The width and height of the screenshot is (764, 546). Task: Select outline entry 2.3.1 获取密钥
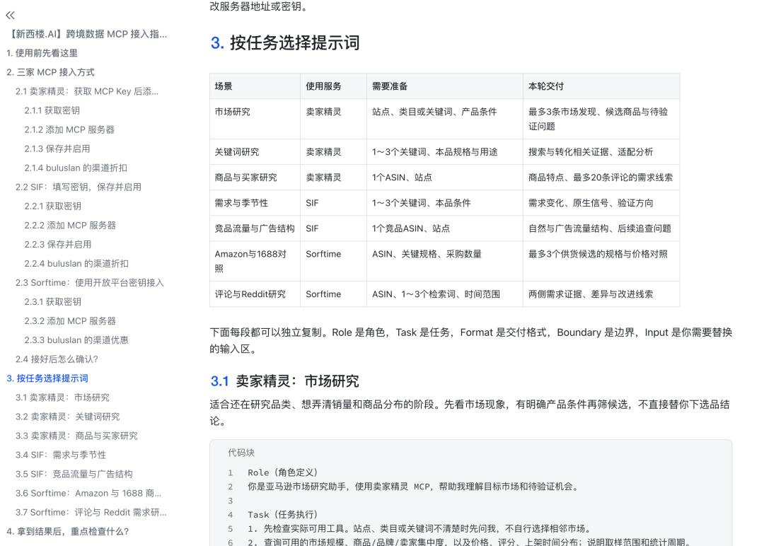point(52,301)
